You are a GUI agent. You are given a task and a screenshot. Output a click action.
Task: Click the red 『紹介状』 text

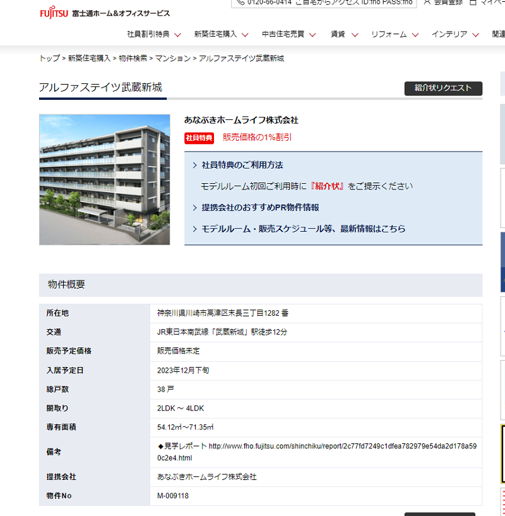click(327, 186)
